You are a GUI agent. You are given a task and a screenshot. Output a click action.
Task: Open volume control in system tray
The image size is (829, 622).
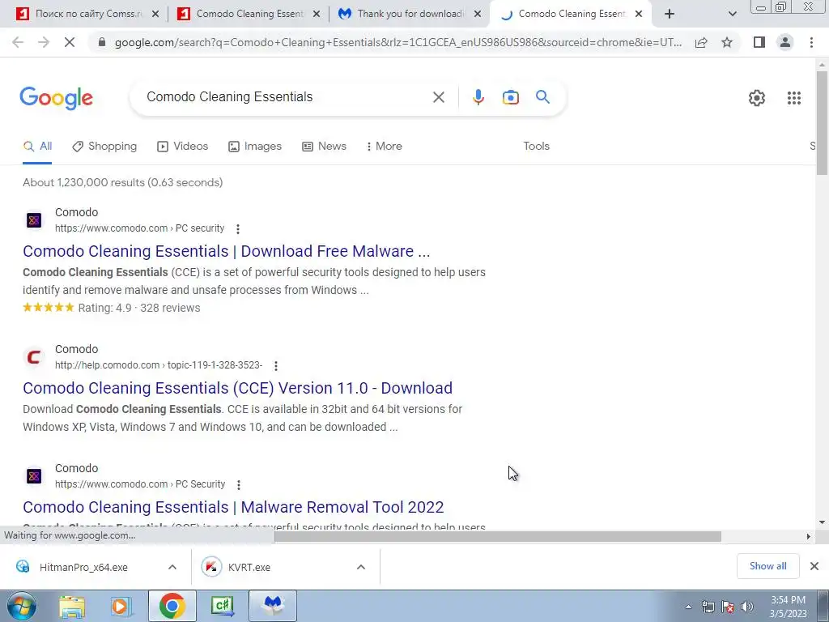746,607
